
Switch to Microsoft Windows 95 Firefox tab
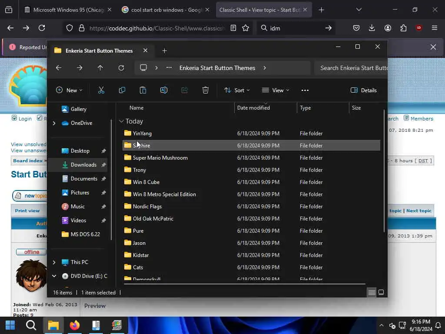pyautogui.click(x=68, y=10)
